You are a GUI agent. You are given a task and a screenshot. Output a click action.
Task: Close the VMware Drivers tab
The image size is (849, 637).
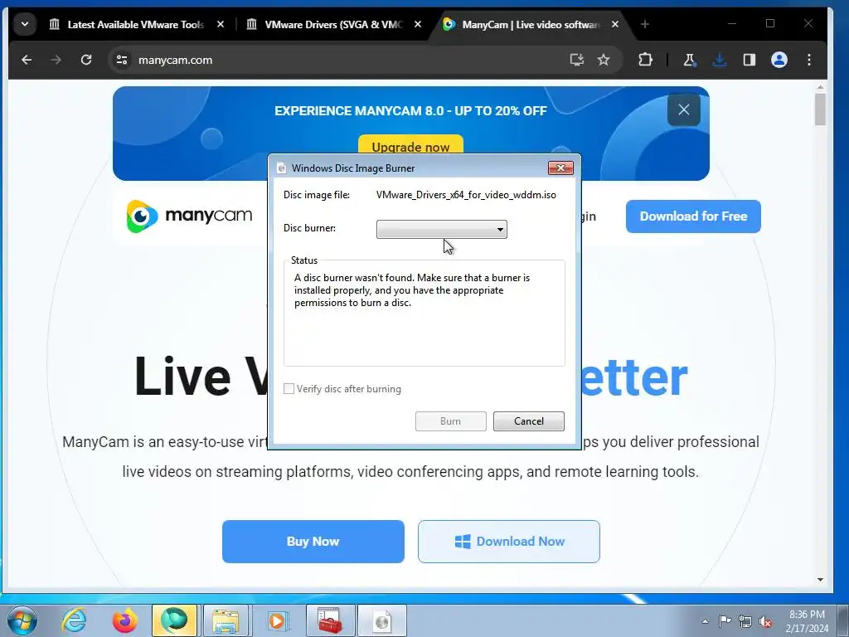click(x=418, y=24)
